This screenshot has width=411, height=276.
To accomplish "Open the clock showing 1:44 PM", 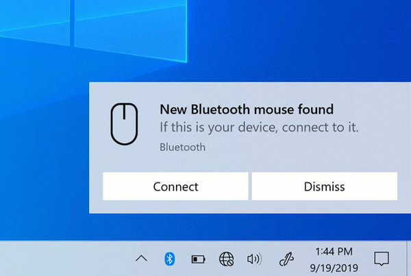I will pyautogui.click(x=334, y=260).
